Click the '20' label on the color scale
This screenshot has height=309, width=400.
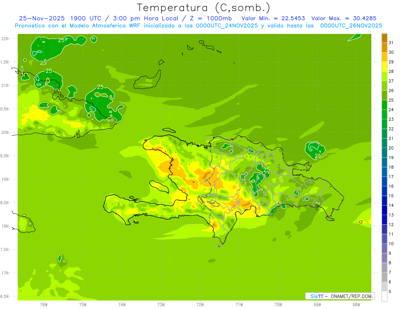coord(391,148)
